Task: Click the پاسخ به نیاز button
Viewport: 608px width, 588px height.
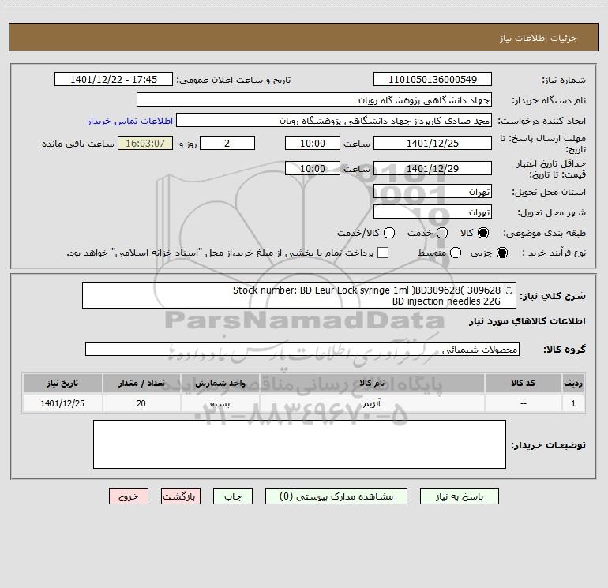Action: 459,496
